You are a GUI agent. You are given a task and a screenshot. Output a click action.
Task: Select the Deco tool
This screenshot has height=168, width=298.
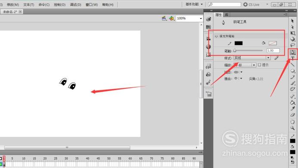[x=293, y=89]
